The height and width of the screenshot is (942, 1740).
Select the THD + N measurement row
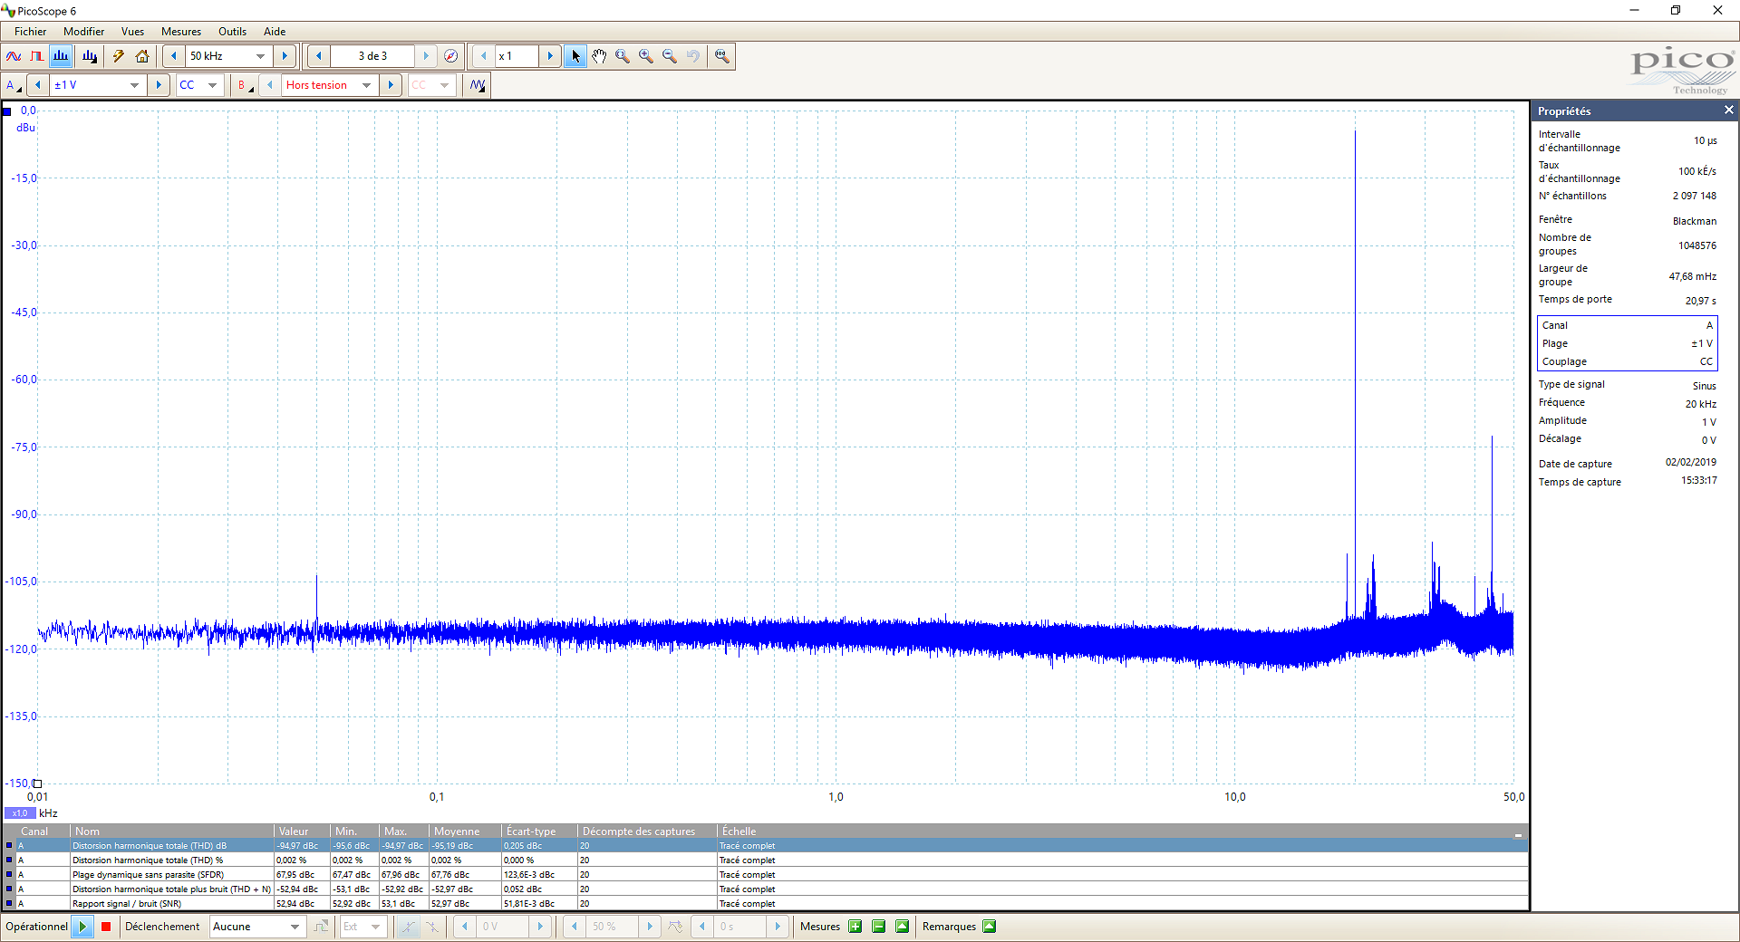pyautogui.click(x=766, y=889)
